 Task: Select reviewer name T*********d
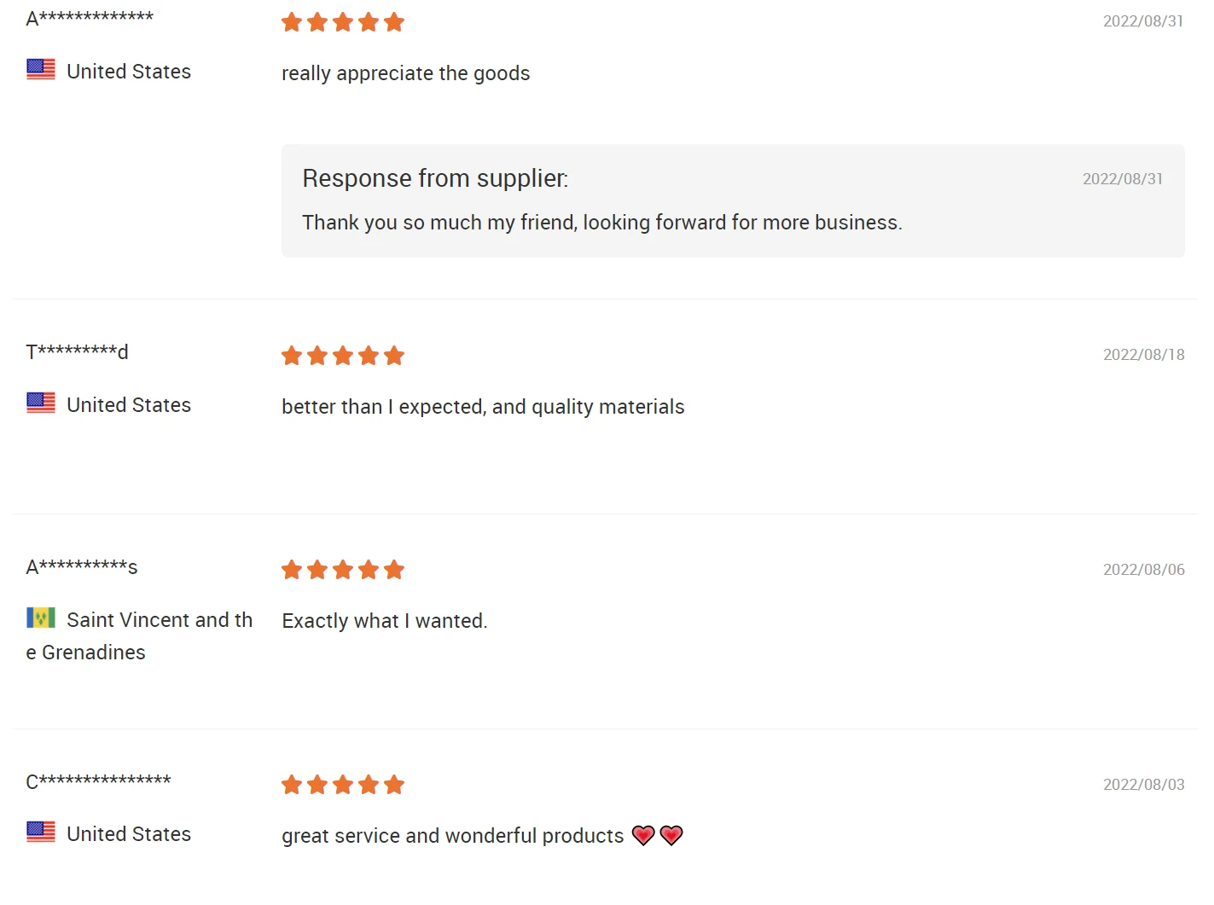[77, 351]
